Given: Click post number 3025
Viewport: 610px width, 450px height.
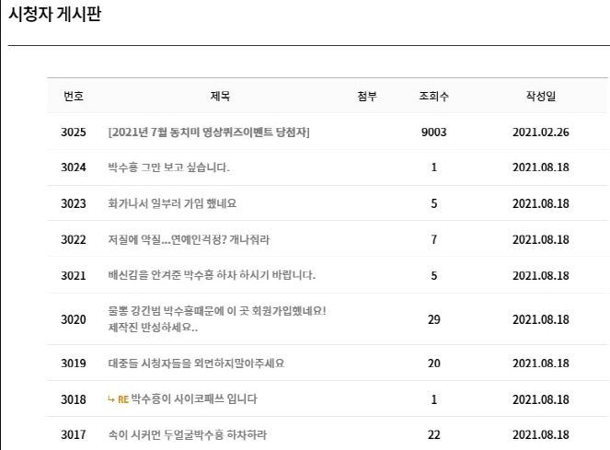Looking at the screenshot, I should pos(73,132).
